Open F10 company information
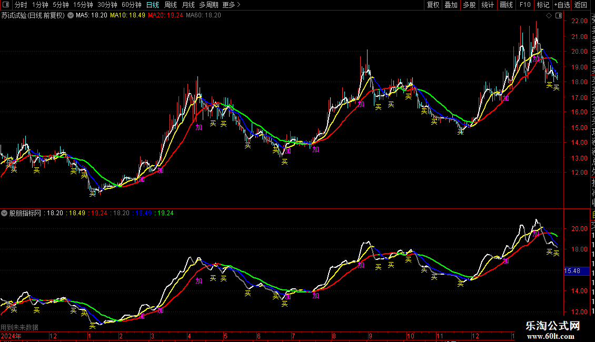Viewport: 595px width, 342px height. 525,5
